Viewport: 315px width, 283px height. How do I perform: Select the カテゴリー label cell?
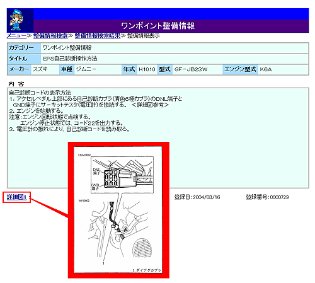pos(24,48)
